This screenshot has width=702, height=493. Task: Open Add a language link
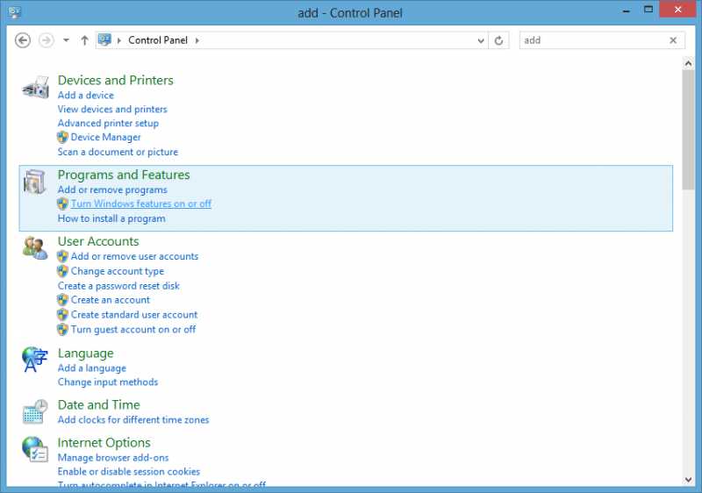tap(92, 368)
